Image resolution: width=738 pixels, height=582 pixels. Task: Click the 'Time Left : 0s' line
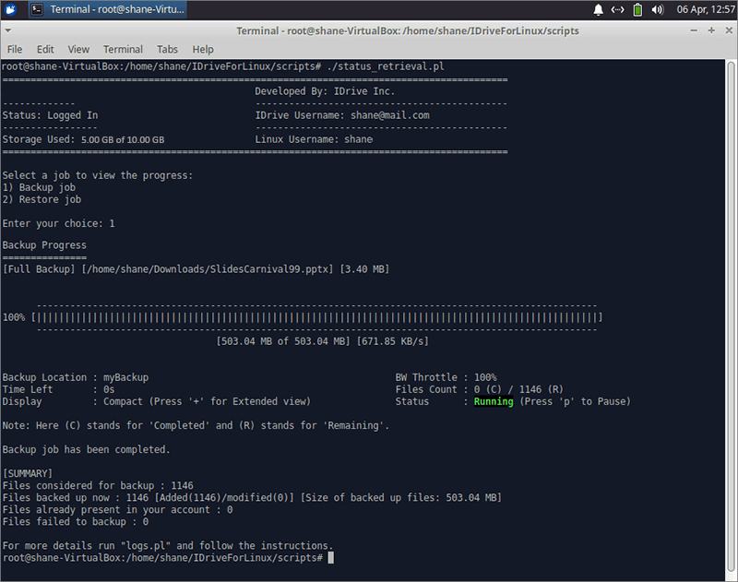pos(58,389)
